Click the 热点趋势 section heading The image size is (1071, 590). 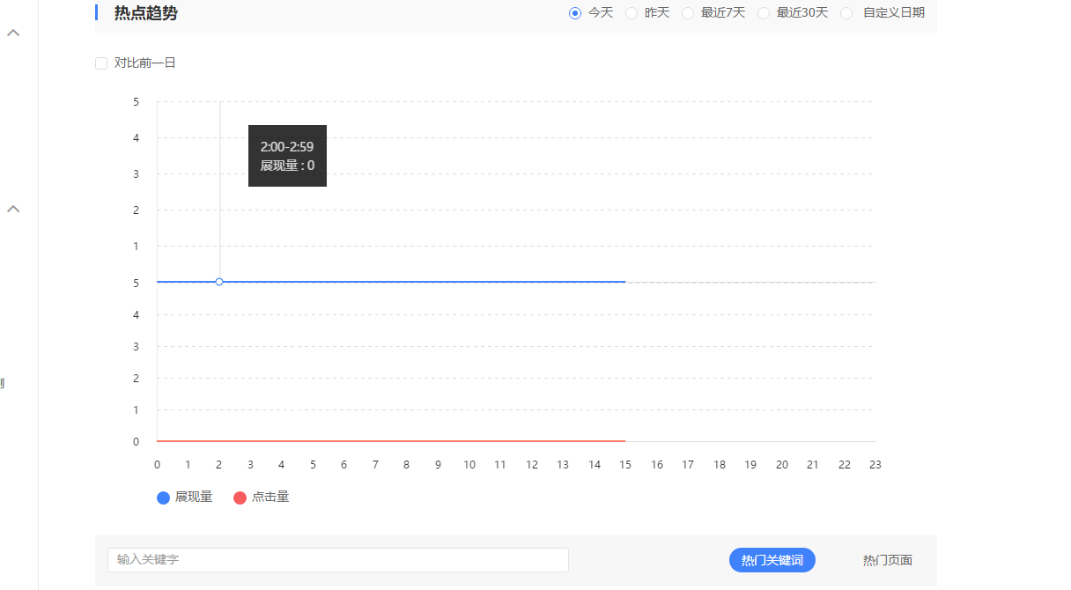pos(145,13)
